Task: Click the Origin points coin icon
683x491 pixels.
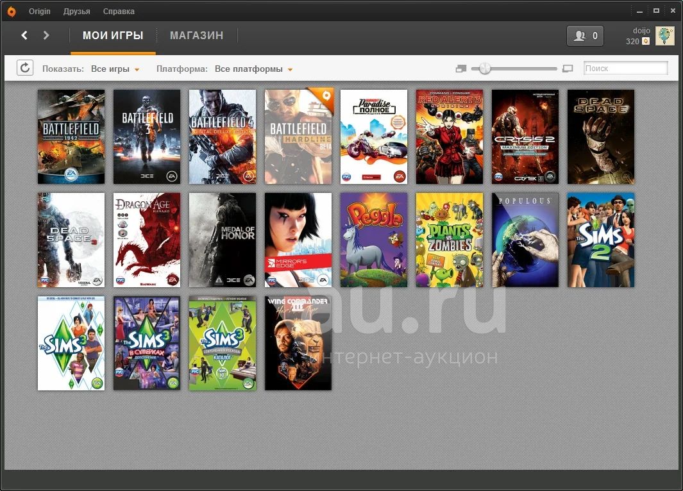Action: pos(646,41)
